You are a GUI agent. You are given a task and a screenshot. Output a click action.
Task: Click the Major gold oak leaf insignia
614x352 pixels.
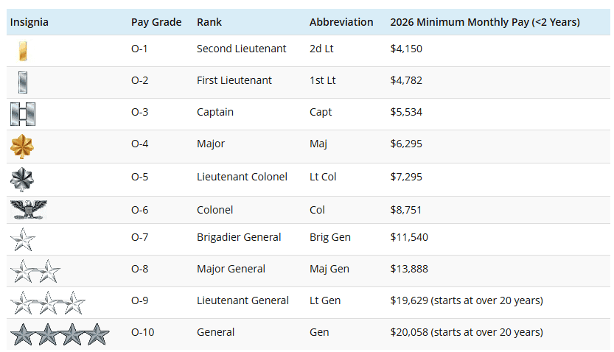pyautogui.click(x=22, y=146)
